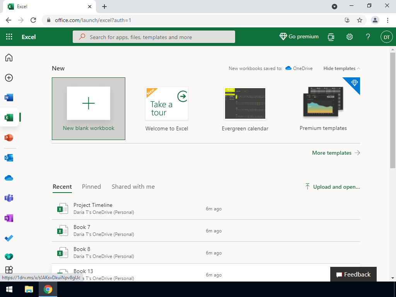
Task: Open the Settings gear icon
Action: click(350, 37)
